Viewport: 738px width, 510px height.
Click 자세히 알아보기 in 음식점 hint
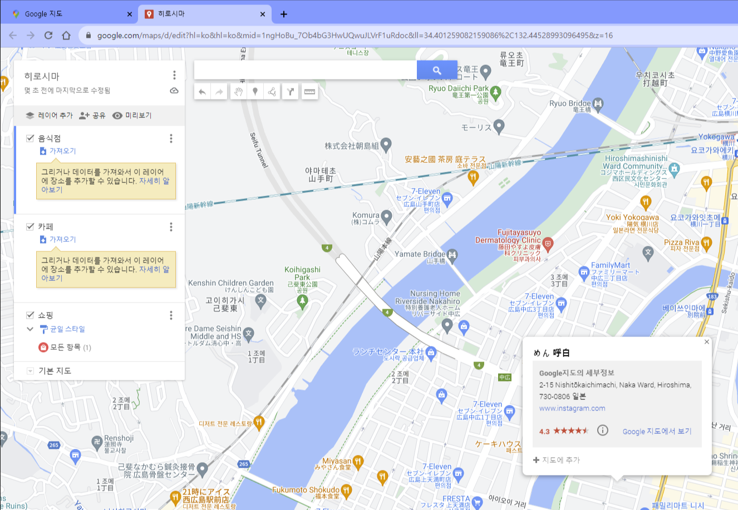point(154,181)
